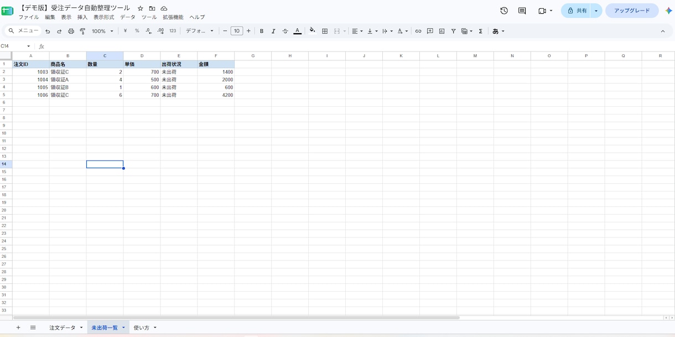Viewport: 675px width, 337px height.
Task: Click the print icon in toolbar
Action: tap(71, 32)
